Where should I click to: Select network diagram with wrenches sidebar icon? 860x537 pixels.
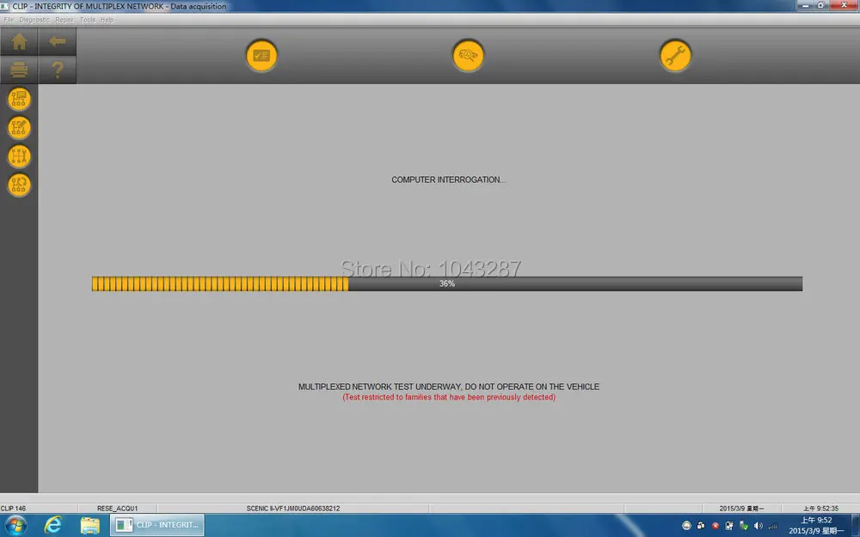19,156
